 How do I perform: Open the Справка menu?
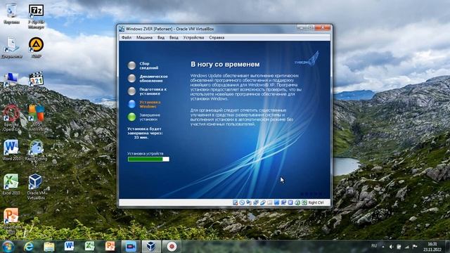pos(217,37)
